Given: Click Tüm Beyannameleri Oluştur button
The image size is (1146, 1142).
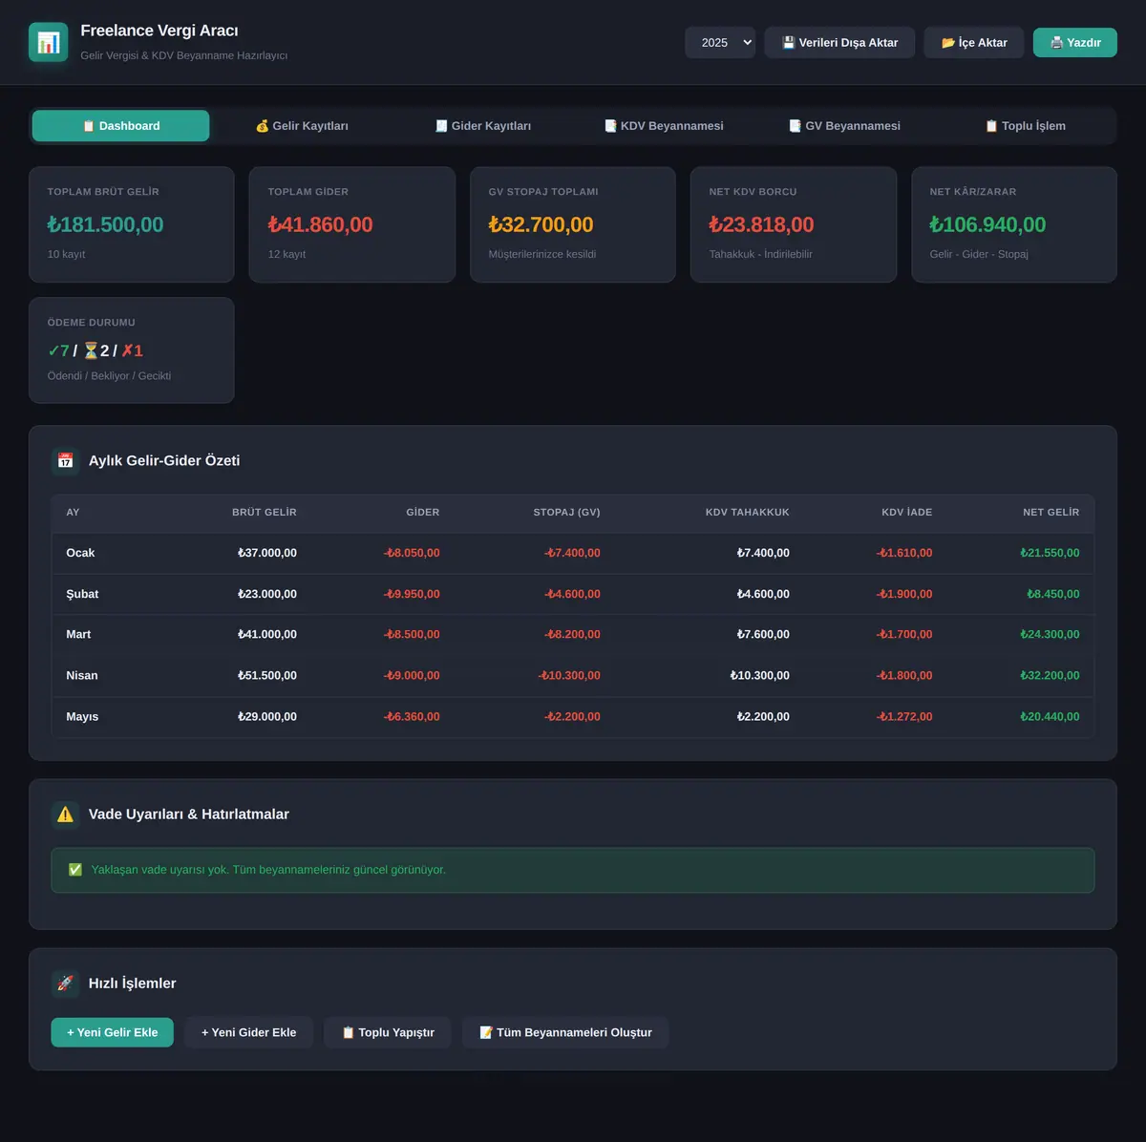Looking at the screenshot, I should coord(565,1032).
